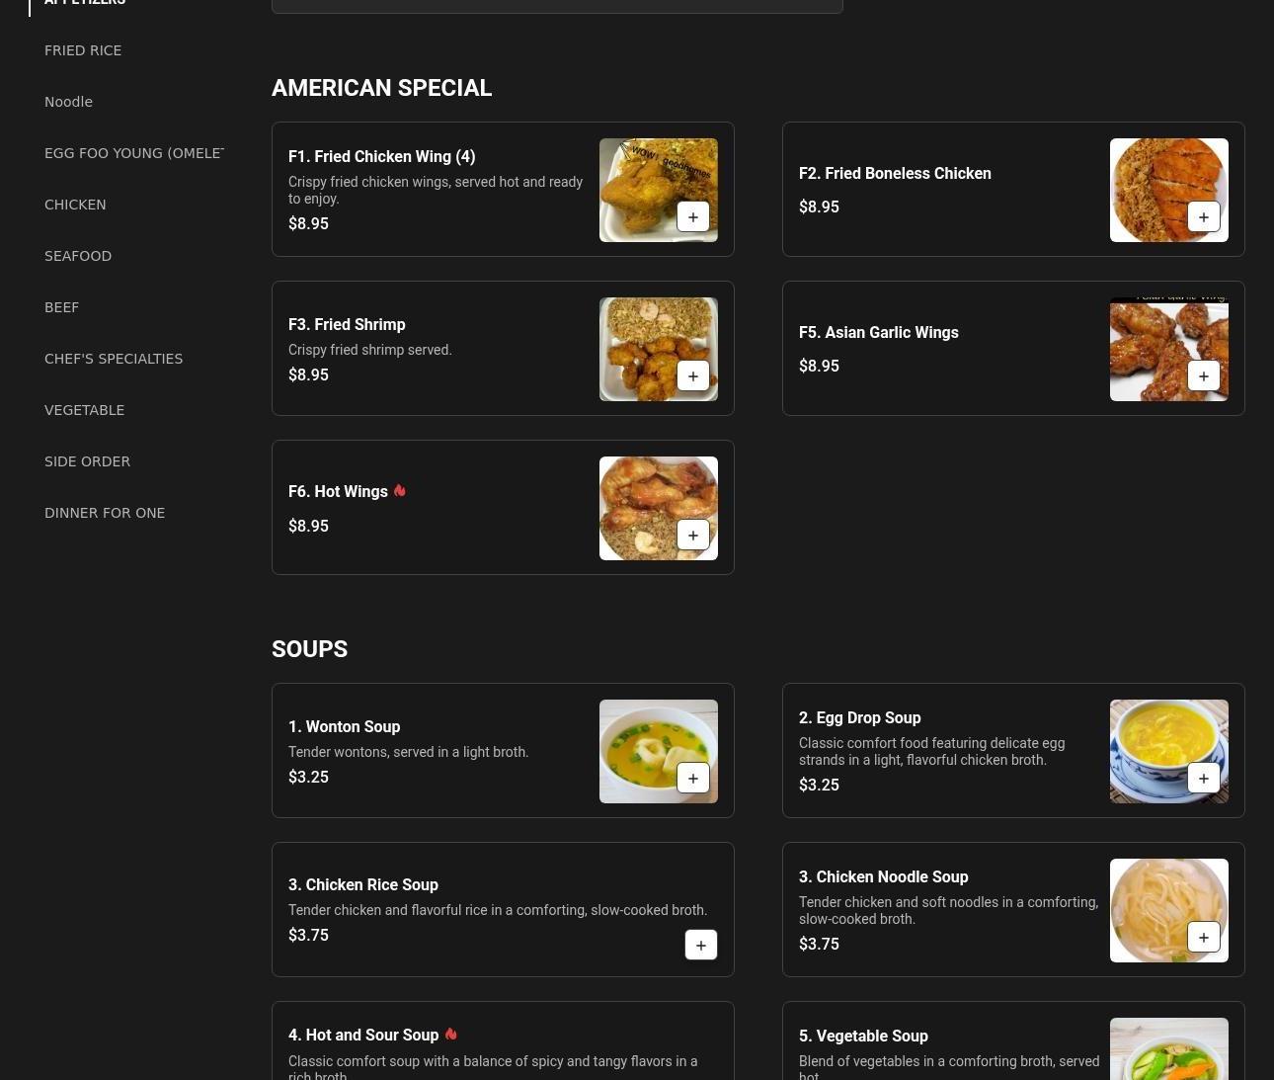This screenshot has height=1080, width=1274.
Task: Click the spicy flame icon next to Hot and Sour Soup
Action: click(451, 1035)
